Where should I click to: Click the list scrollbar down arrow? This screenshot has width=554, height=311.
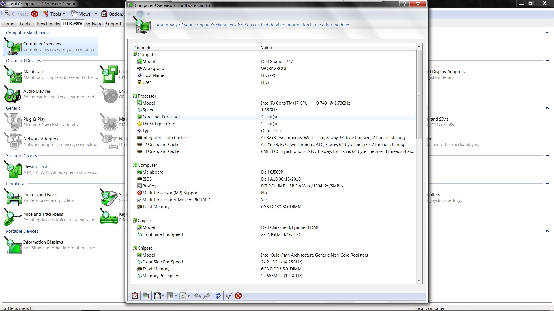tap(419, 280)
